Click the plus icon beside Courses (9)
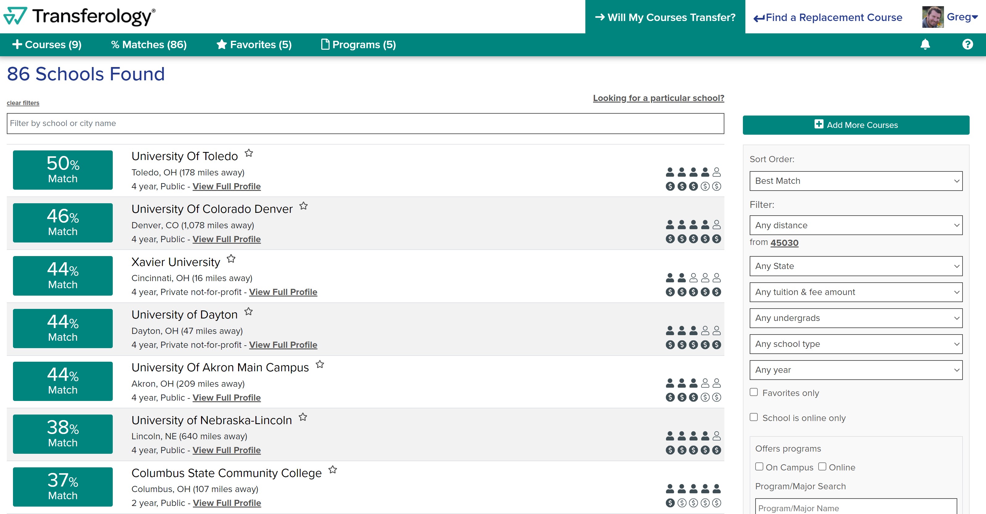986x514 pixels. [17, 44]
